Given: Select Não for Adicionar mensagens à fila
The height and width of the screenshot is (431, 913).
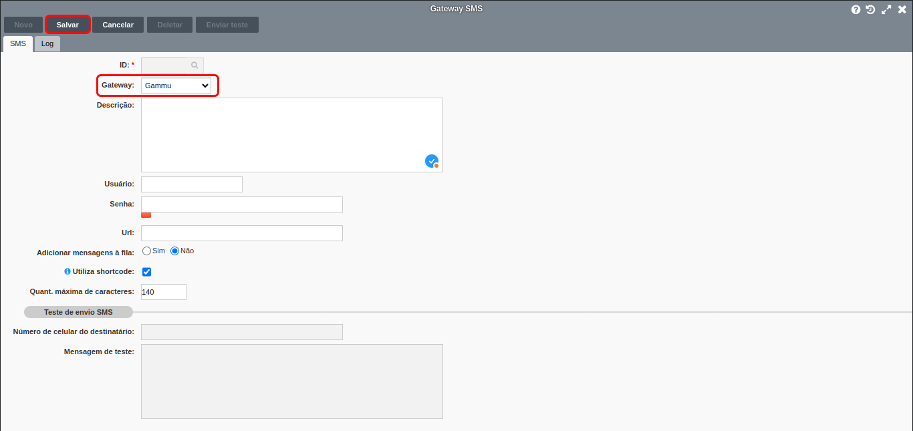Looking at the screenshot, I should [x=175, y=251].
